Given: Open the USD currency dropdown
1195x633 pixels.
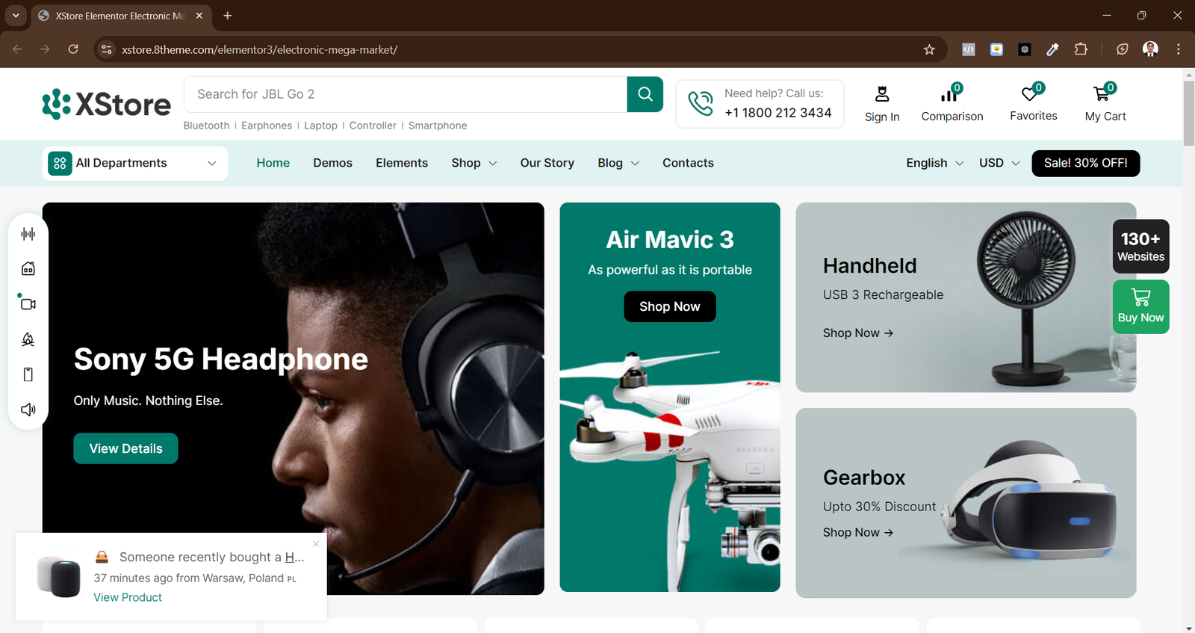Looking at the screenshot, I should pos(999,163).
